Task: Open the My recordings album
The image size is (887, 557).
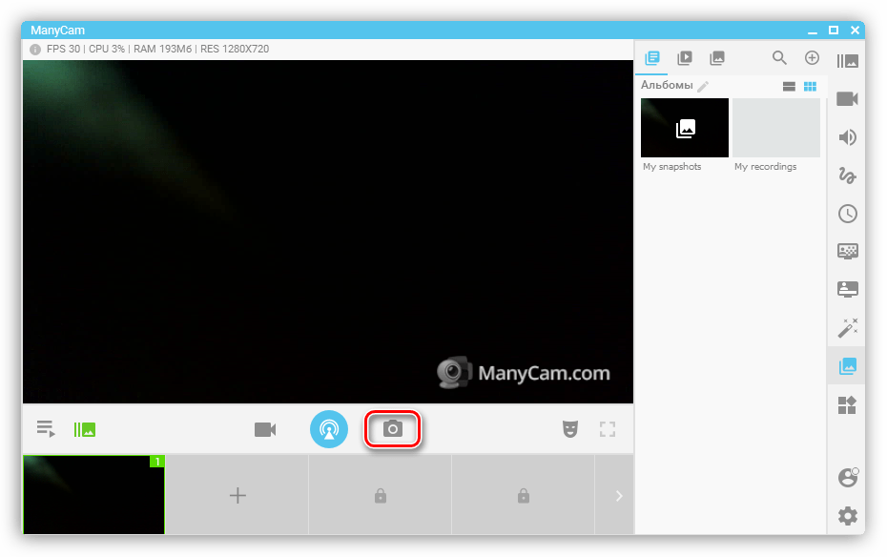Action: pyautogui.click(x=776, y=128)
